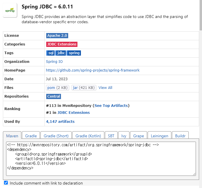
Task: Open the Spring IO organization link
Action: [54, 62]
